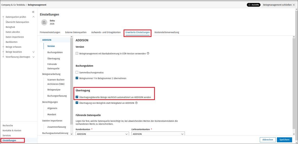
Task: Close Belegmanagement via X icon
Action: pos(294,5)
